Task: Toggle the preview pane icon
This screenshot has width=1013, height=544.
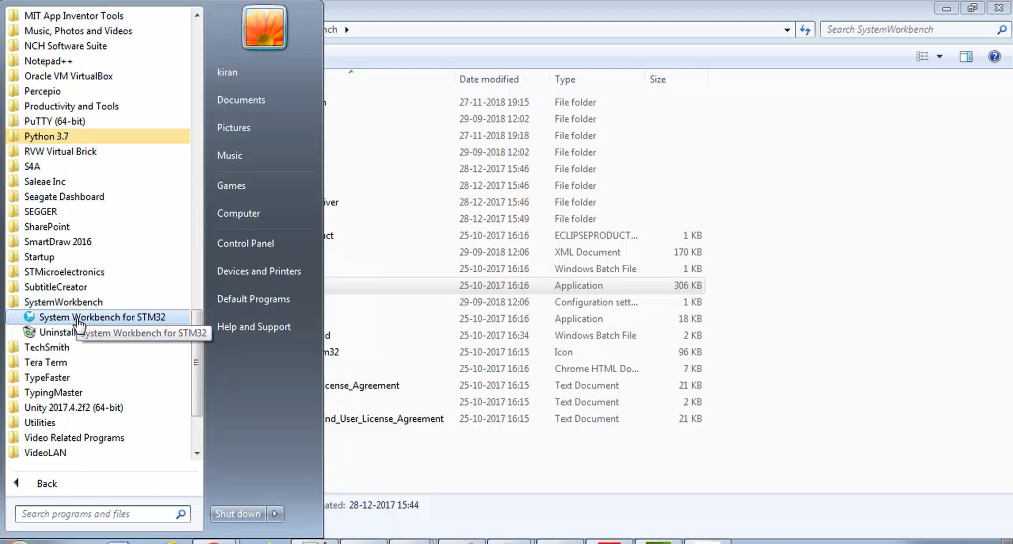Action: point(966,57)
